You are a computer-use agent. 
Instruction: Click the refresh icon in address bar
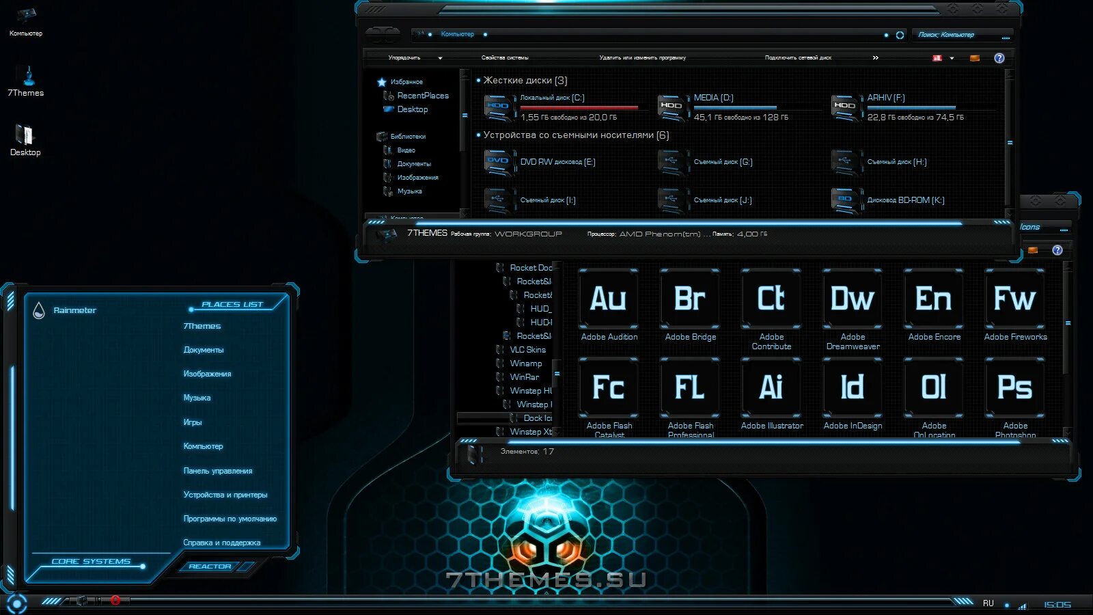(900, 35)
